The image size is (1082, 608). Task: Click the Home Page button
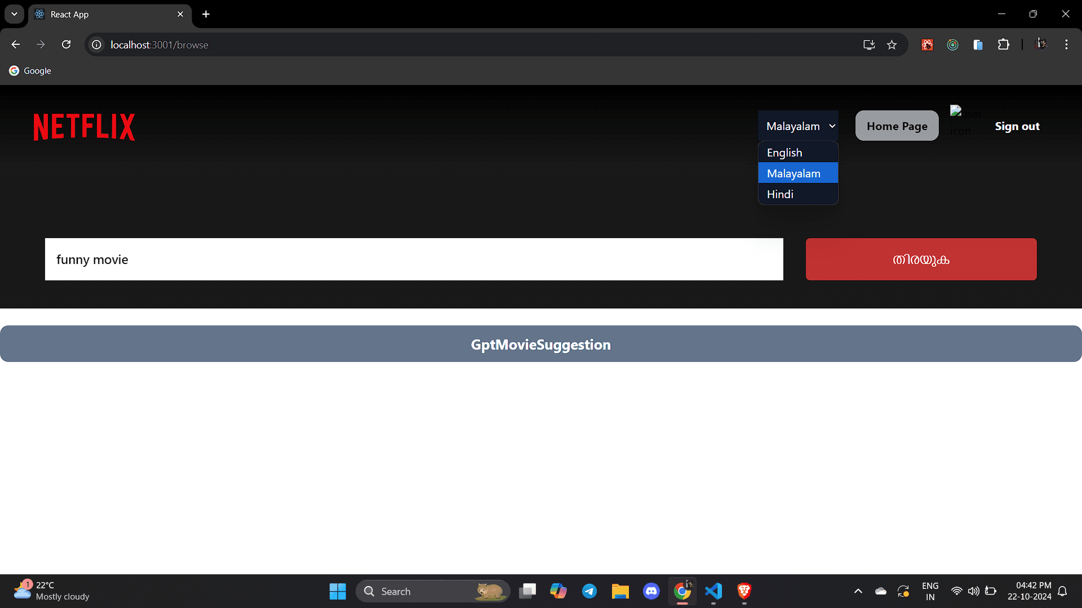coord(897,126)
